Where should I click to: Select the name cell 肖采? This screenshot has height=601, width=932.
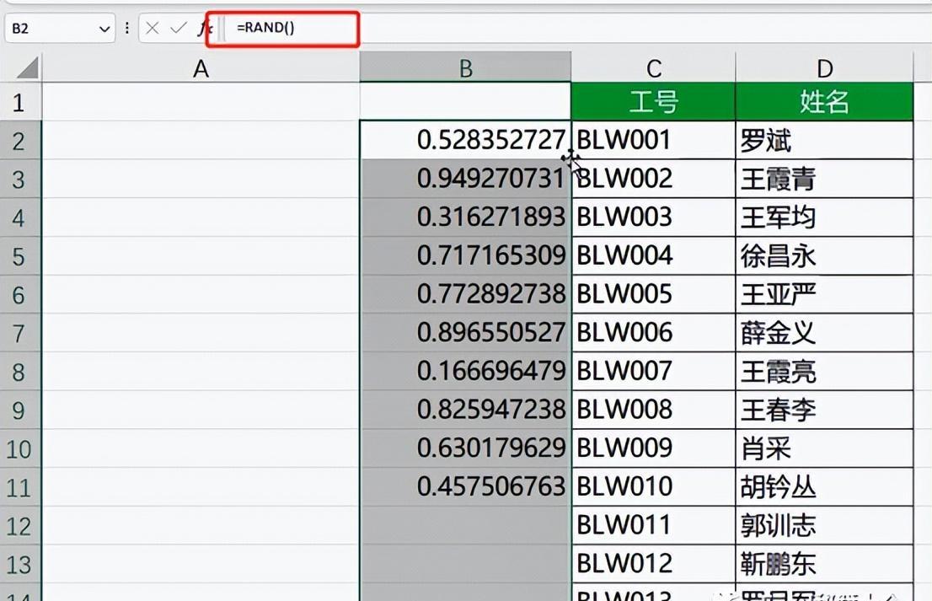(x=824, y=448)
